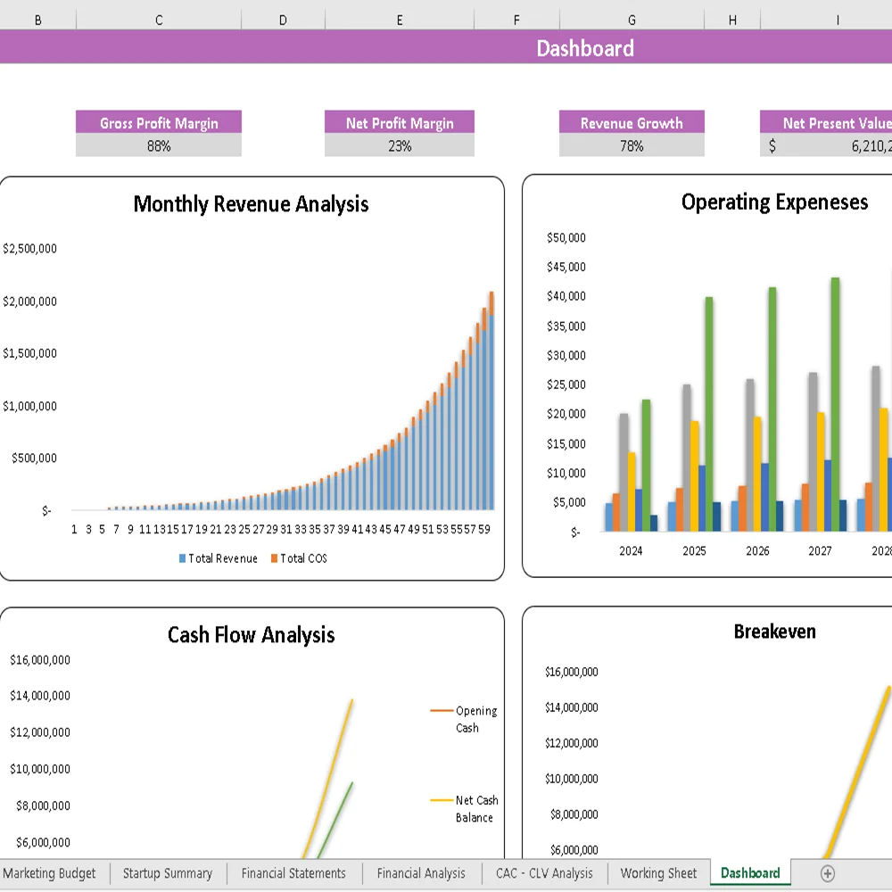The height and width of the screenshot is (892, 892).
Task: Select the Revenue Growth header box
Action: click(x=632, y=123)
